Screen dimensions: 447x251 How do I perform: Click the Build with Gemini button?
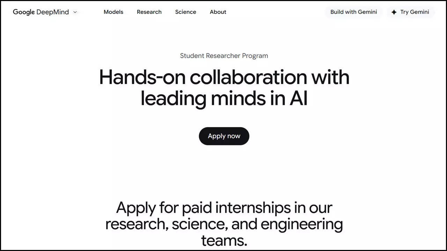(354, 12)
